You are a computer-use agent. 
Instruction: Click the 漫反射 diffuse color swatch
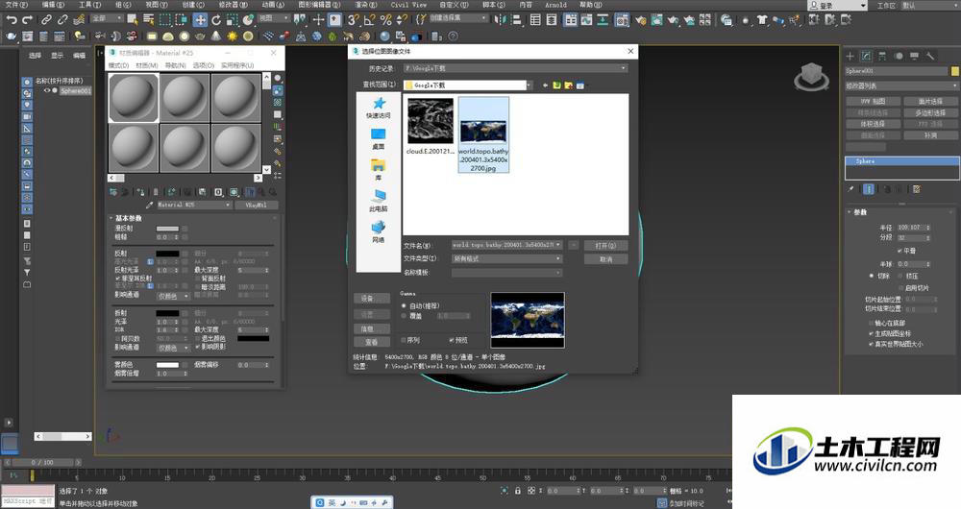(x=167, y=229)
